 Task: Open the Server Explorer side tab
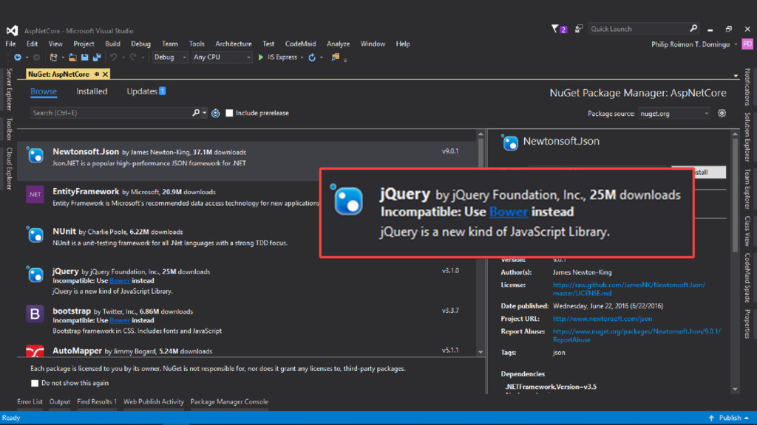click(9, 89)
